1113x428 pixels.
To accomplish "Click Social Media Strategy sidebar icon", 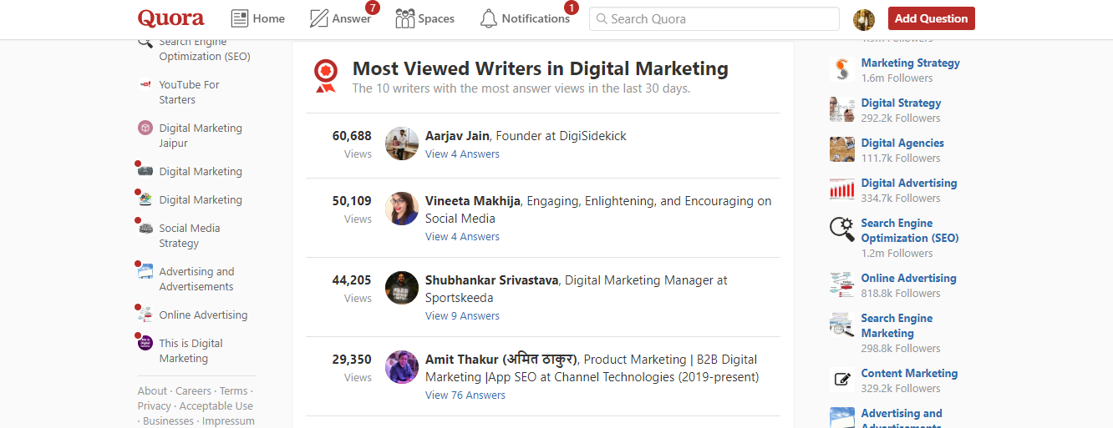I will coord(145,228).
